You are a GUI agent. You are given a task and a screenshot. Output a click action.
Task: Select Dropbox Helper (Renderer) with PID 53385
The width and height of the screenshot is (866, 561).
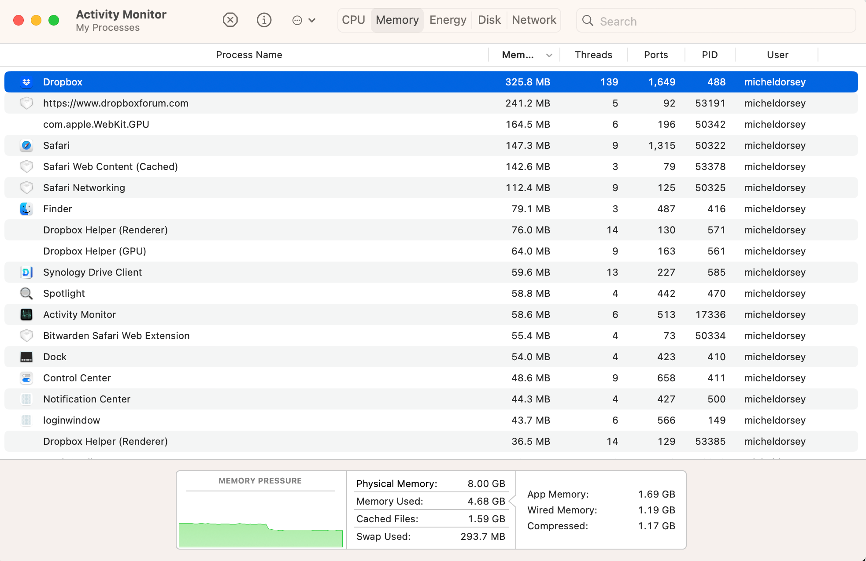[x=431, y=441]
